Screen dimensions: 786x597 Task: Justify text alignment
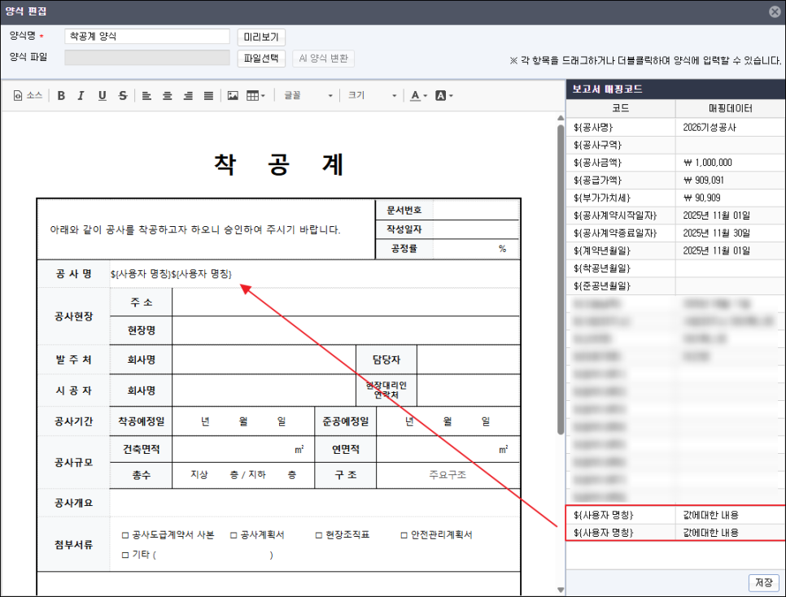click(208, 96)
